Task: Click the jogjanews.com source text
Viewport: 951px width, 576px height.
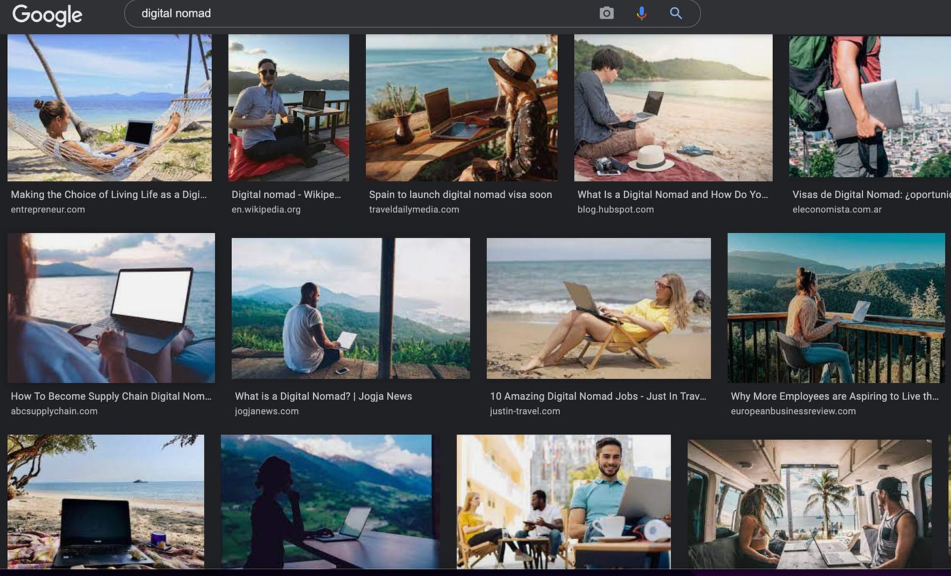Action: 266,411
